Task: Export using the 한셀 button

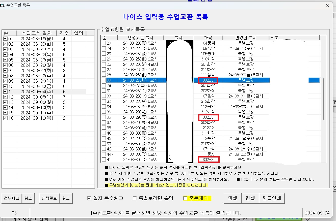Action: point(250,198)
